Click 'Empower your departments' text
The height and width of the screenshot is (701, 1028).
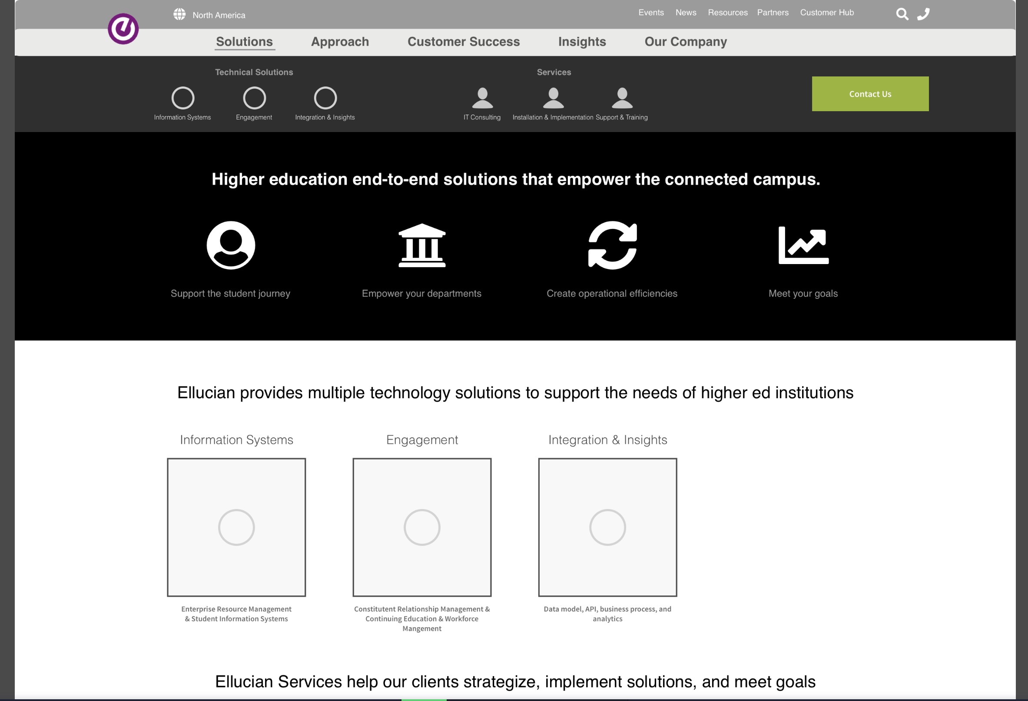[x=421, y=293]
